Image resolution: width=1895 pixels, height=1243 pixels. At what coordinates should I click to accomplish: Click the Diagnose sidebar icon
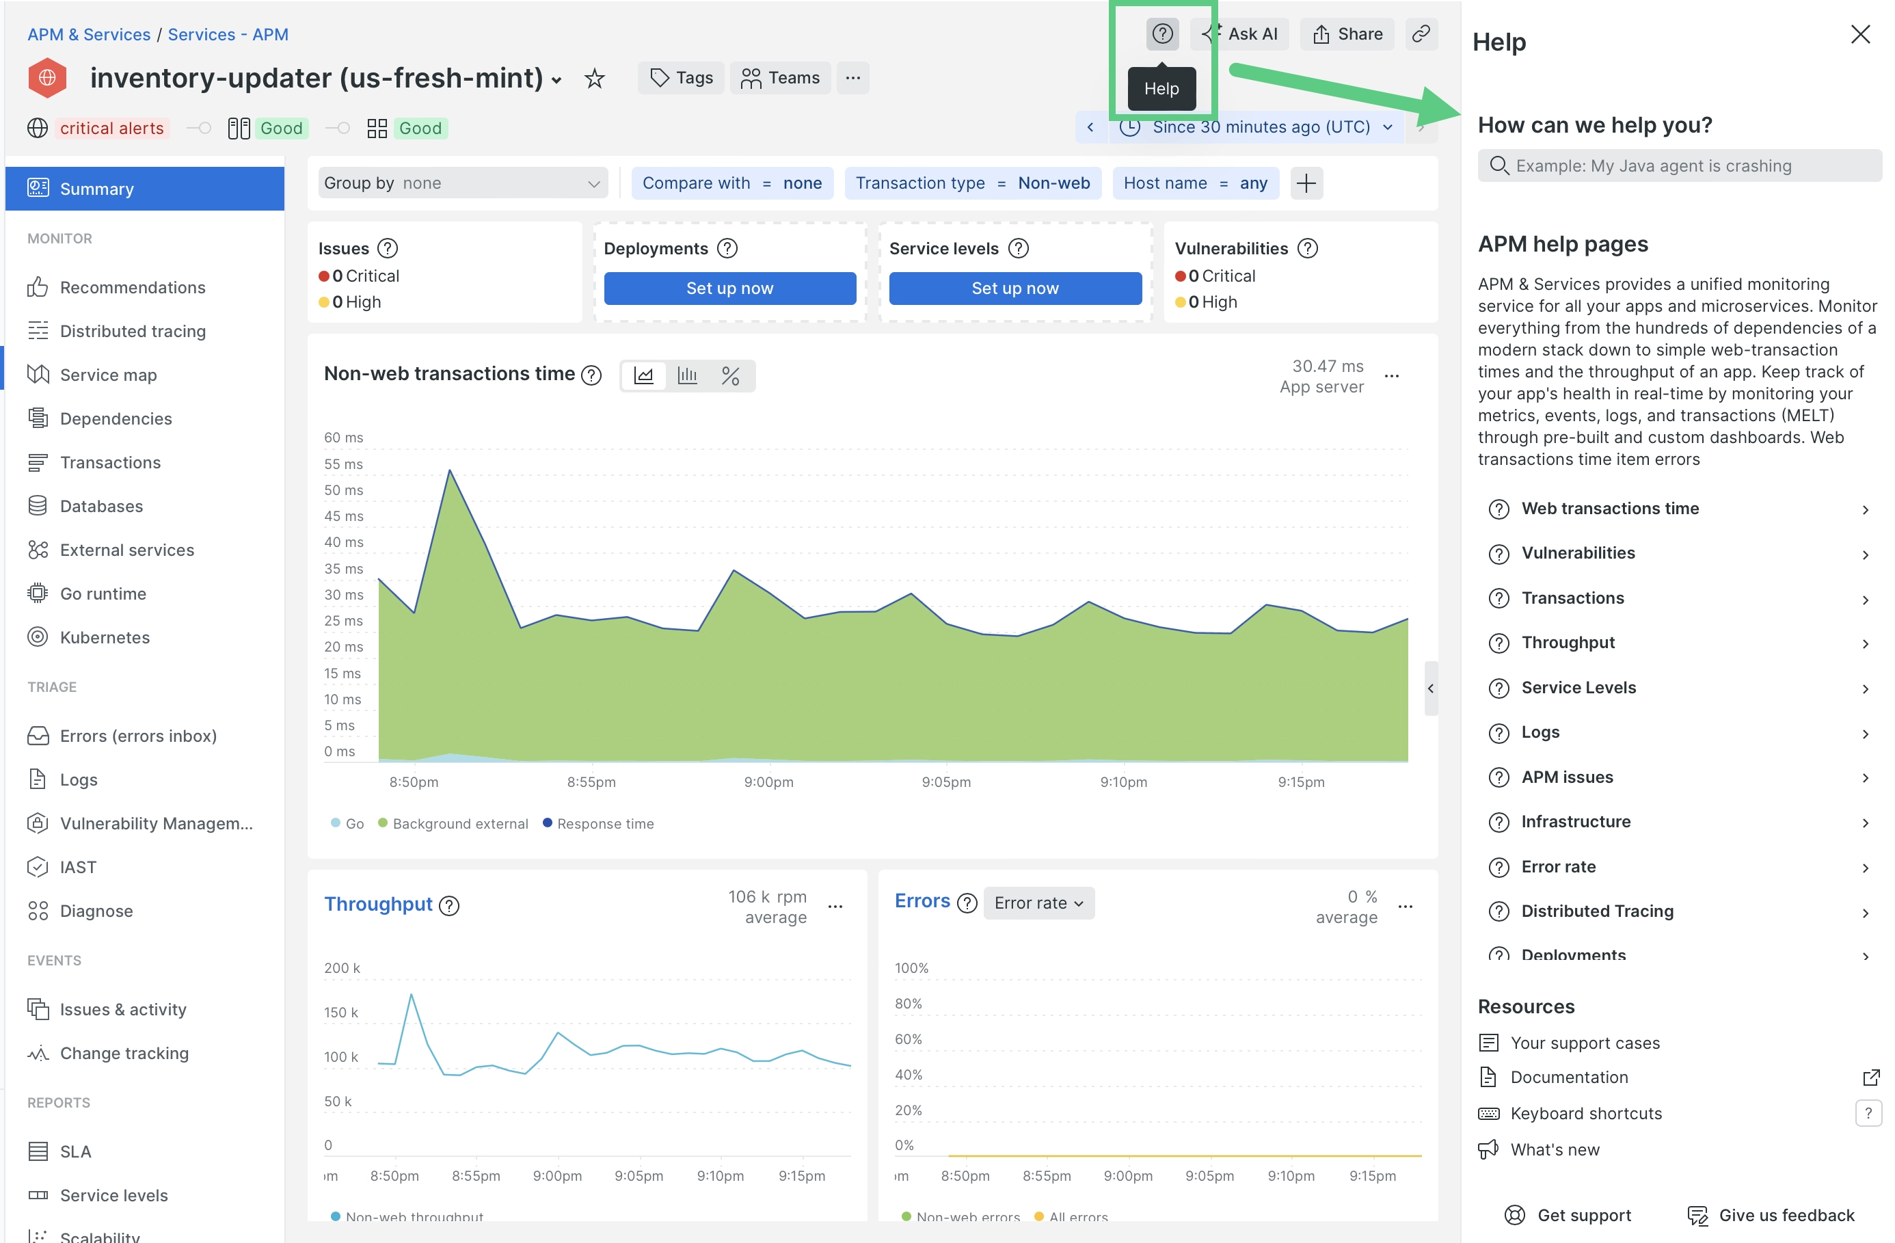(38, 911)
